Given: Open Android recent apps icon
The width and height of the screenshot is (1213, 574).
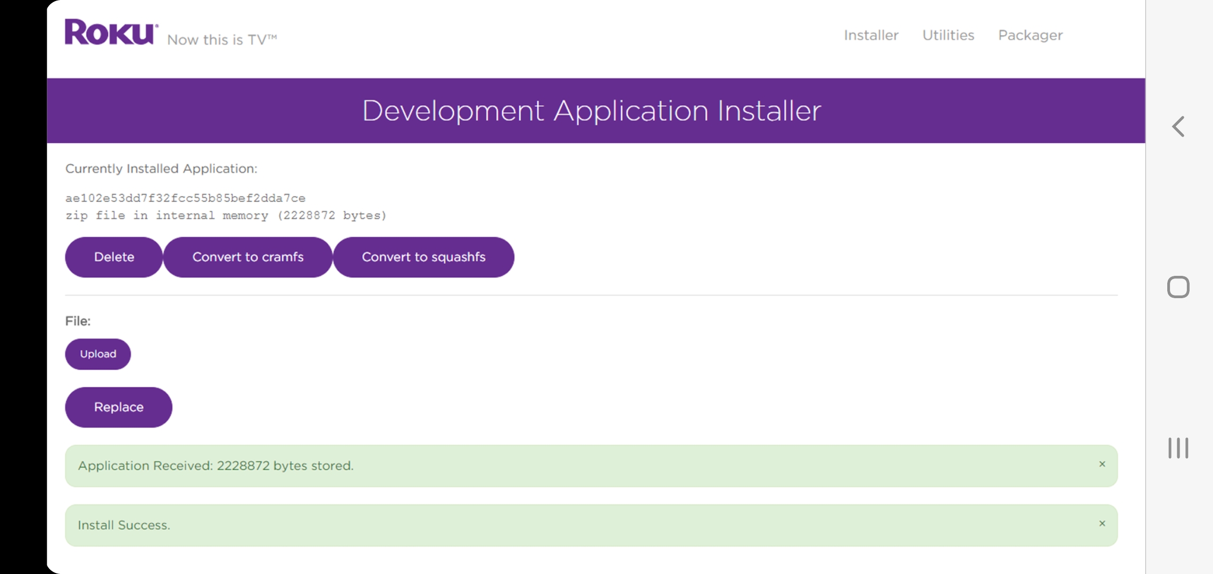Looking at the screenshot, I should pyautogui.click(x=1178, y=448).
